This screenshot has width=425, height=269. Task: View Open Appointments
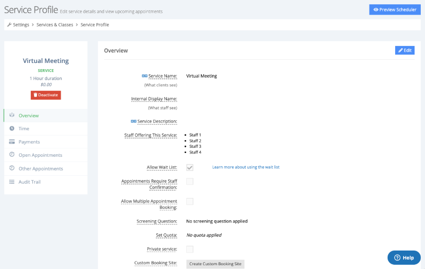tap(46, 155)
